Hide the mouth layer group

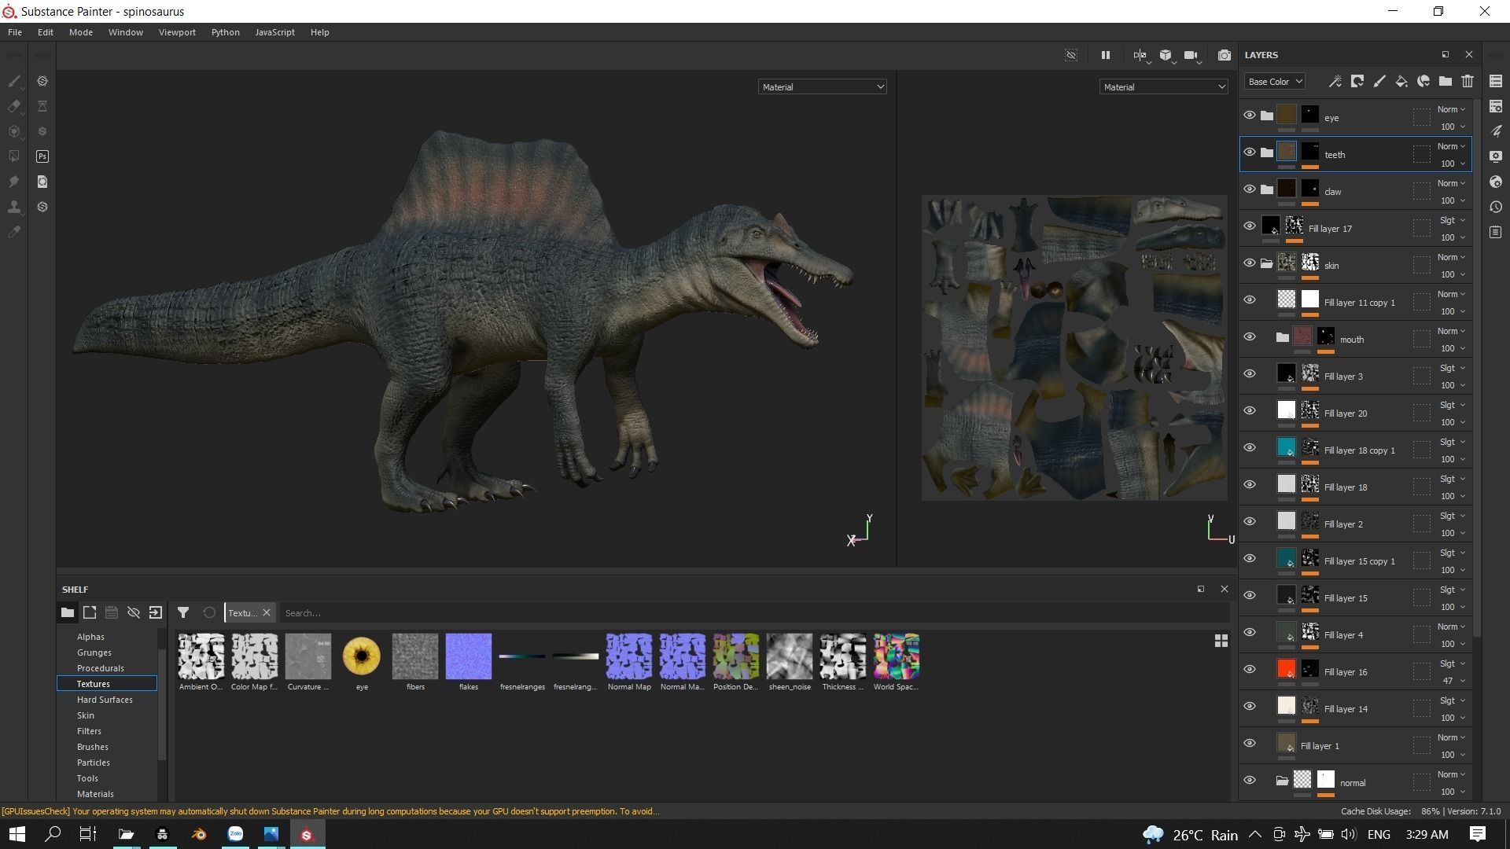click(x=1249, y=336)
